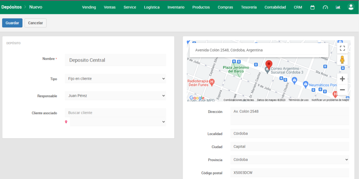Click the Ciudad field with Capital
This screenshot has width=359, height=179.
tap(290, 146)
